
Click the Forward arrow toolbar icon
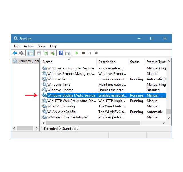pos(21,53)
